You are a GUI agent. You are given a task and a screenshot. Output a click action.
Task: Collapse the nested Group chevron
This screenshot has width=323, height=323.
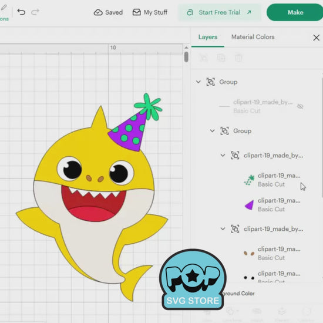(x=212, y=131)
